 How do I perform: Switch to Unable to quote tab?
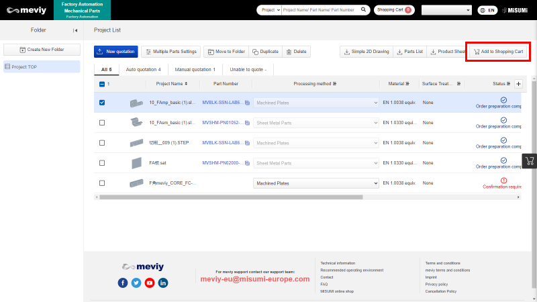248,70
